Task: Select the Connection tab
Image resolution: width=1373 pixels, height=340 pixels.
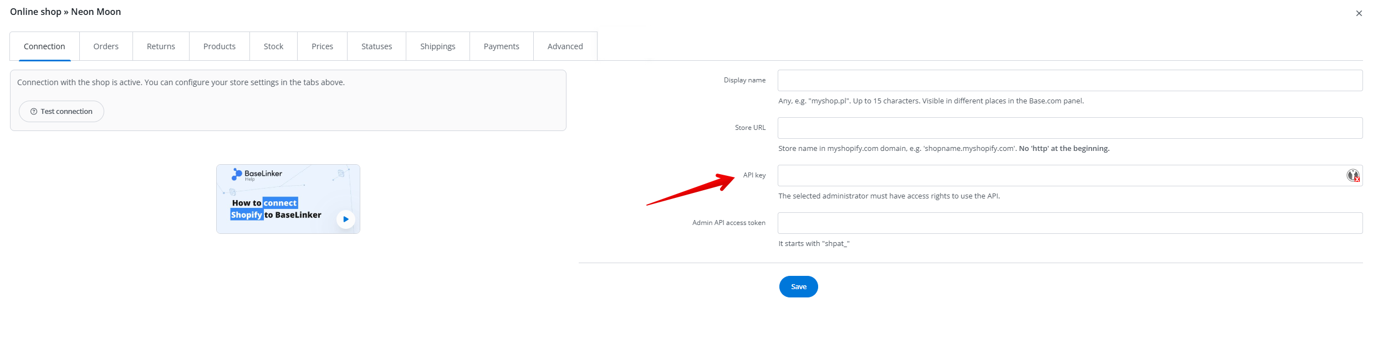Action: tap(44, 46)
